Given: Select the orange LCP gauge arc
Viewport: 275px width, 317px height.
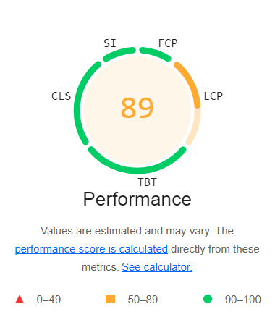Looking at the screenshot, I should pyautogui.click(x=192, y=81).
